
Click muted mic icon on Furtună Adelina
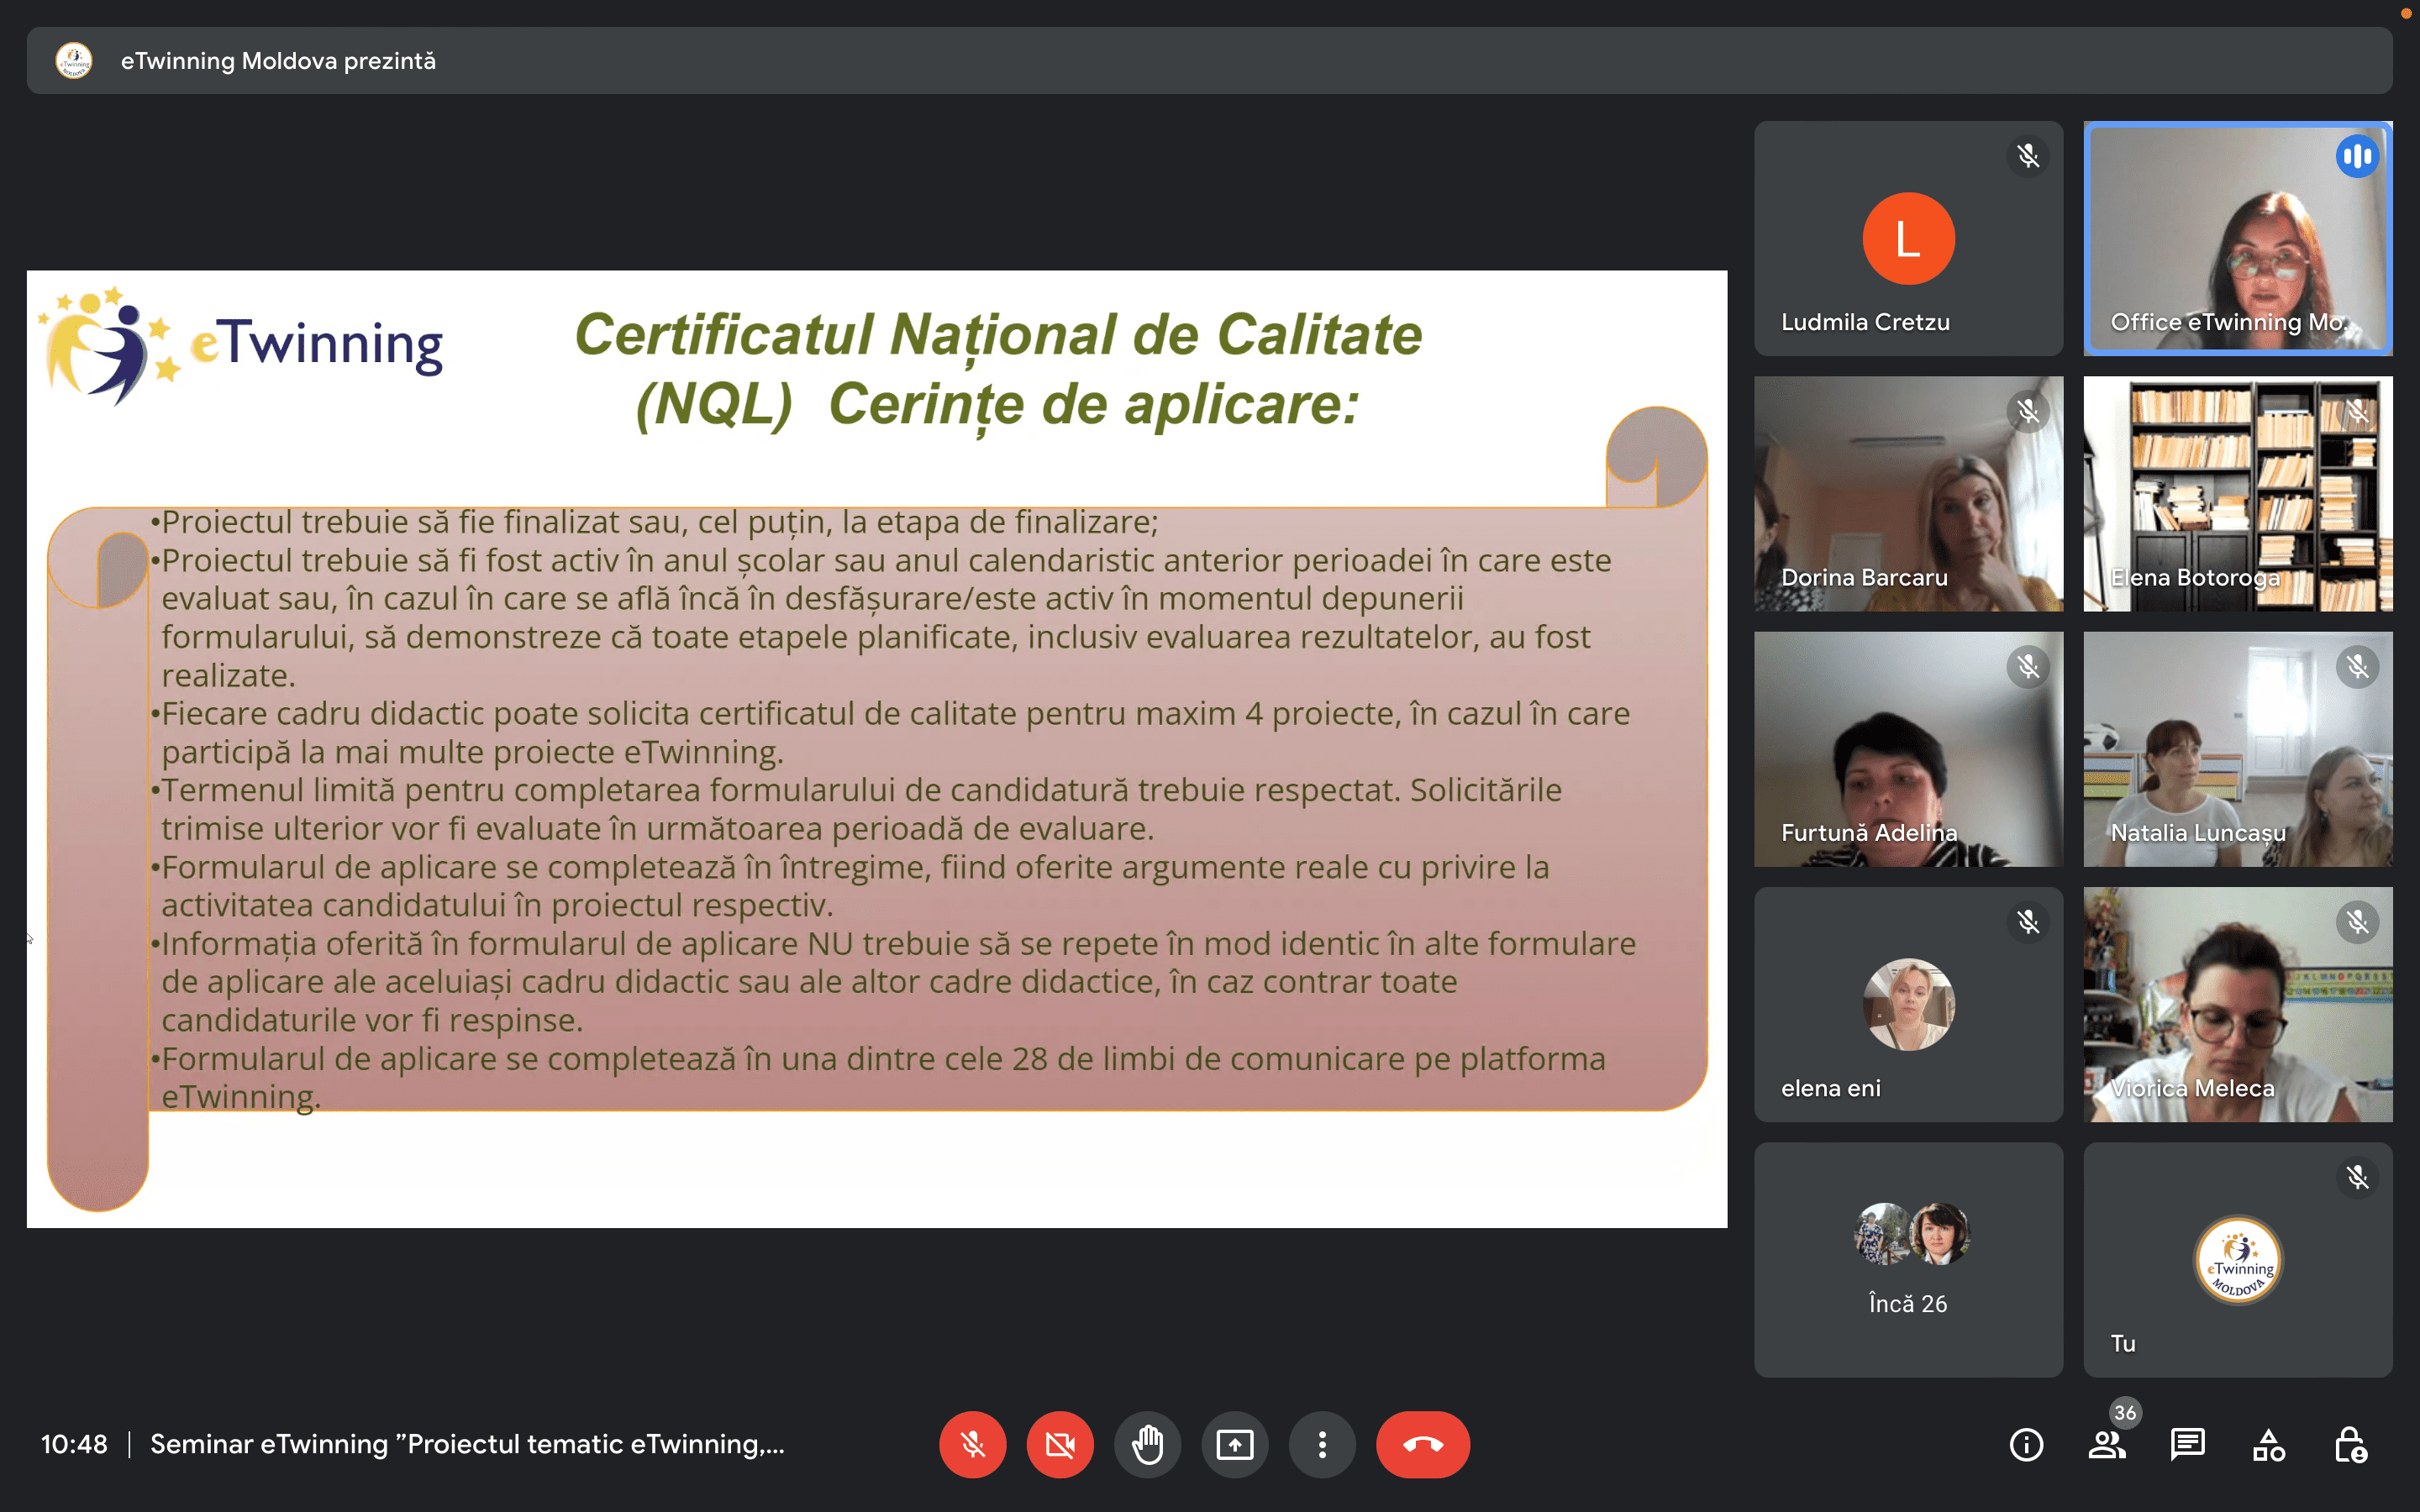(2028, 667)
